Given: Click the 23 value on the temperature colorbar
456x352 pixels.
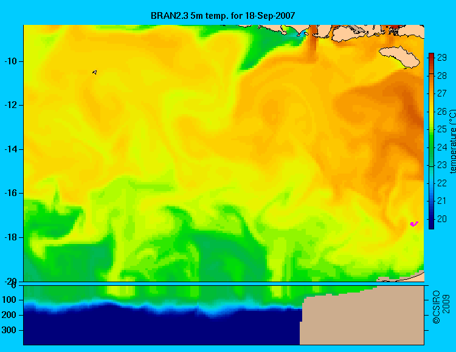Looking at the screenshot, I should pos(442,165).
